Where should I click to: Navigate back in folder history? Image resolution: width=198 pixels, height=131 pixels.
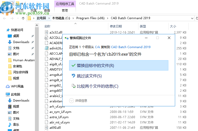pyautogui.click(x=5, y=18)
